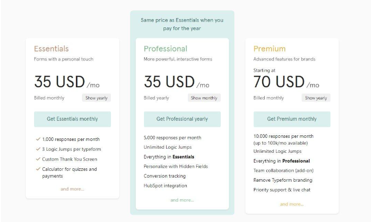Click Same price as Essentials banner
Screen dimensions: 371x222
pos(182,24)
